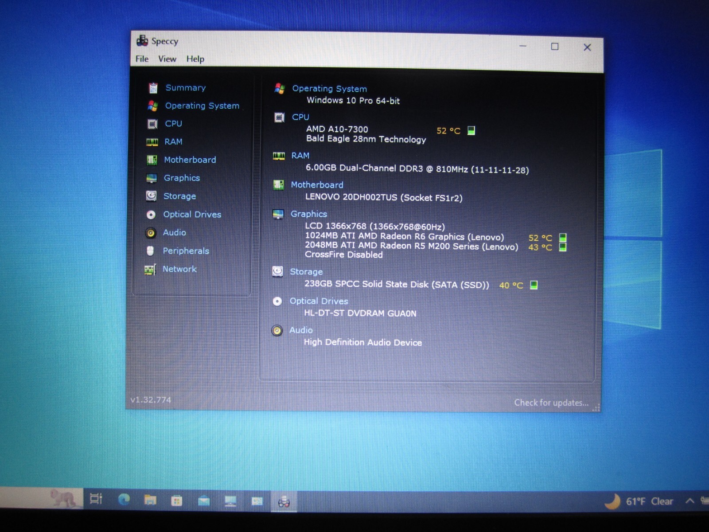Click the v1.32.774 version label
709x532 pixels.
coord(151,400)
